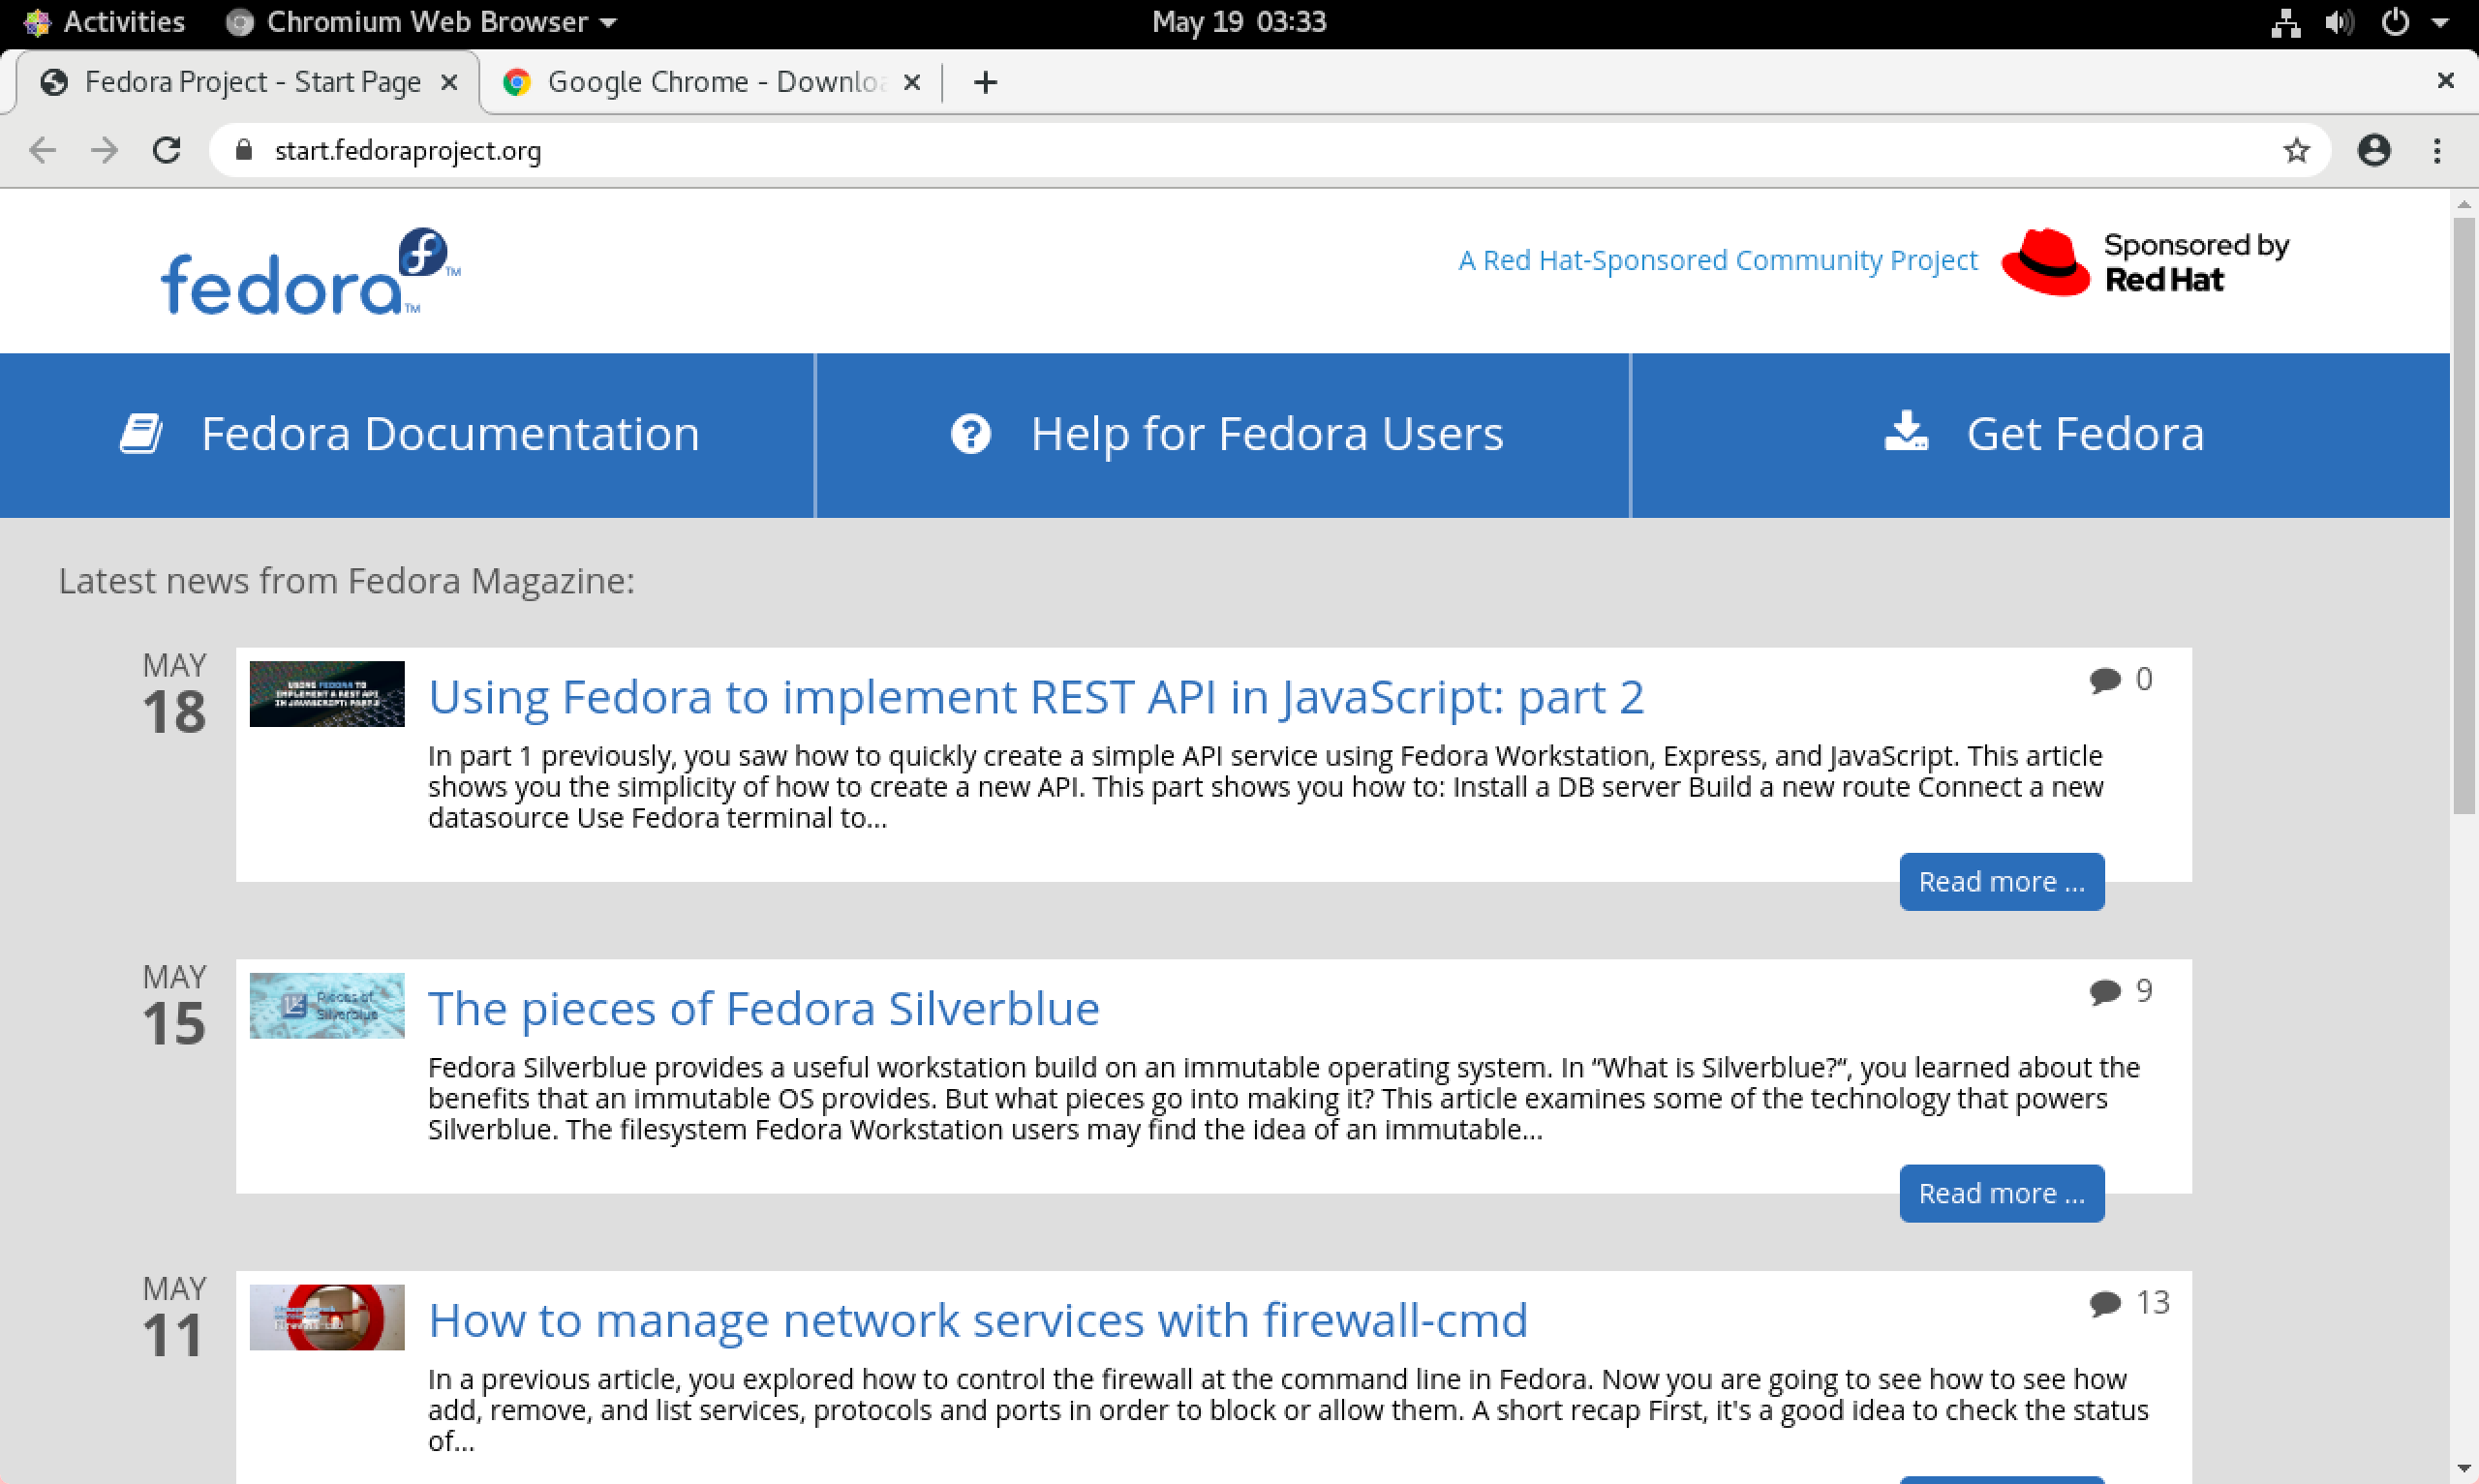Open firewall-cmd network services article
2479x1484 pixels.
(978, 1321)
